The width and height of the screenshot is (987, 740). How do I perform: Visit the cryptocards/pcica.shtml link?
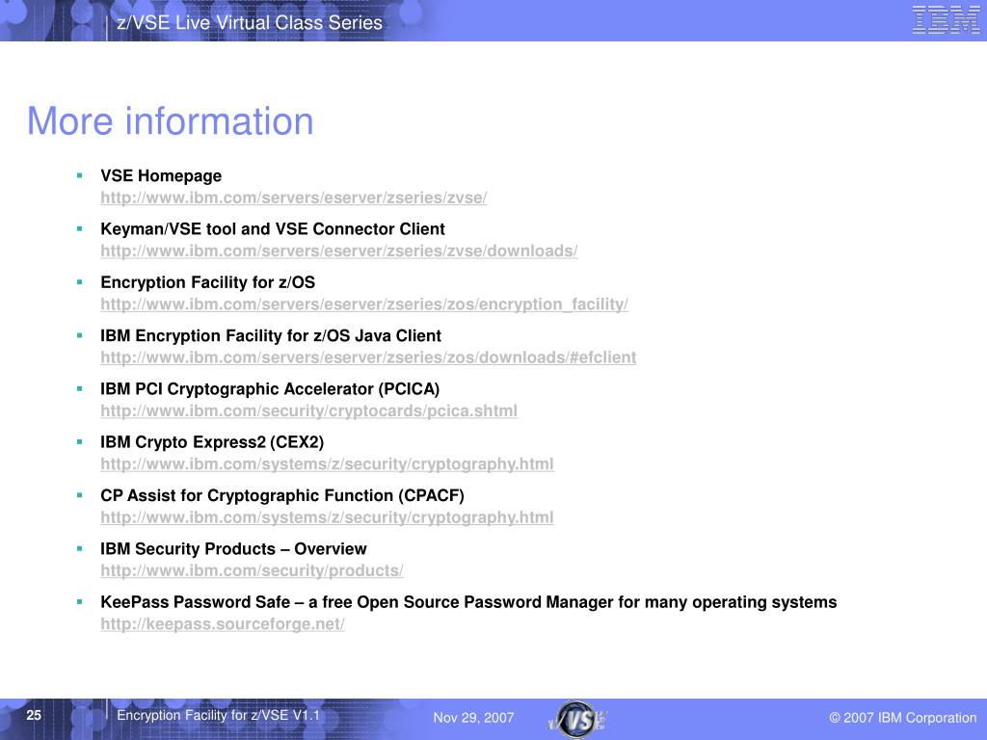pyautogui.click(x=308, y=410)
